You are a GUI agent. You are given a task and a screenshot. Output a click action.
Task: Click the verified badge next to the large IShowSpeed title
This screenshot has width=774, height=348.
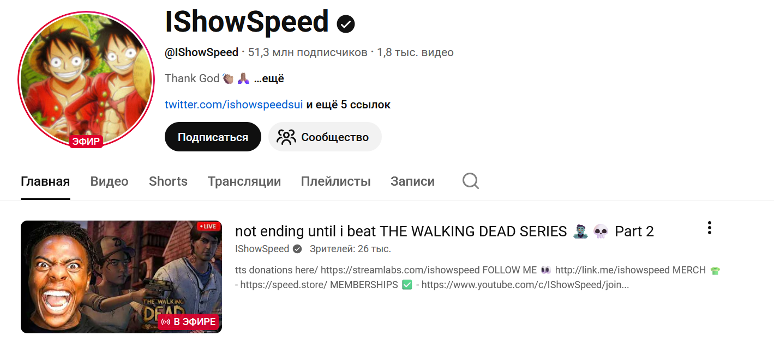click(346, 23)
